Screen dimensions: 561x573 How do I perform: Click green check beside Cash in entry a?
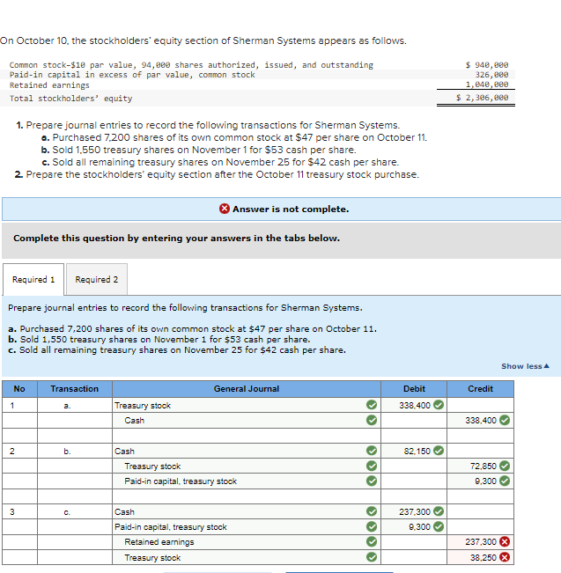click(x=372, y=420)
